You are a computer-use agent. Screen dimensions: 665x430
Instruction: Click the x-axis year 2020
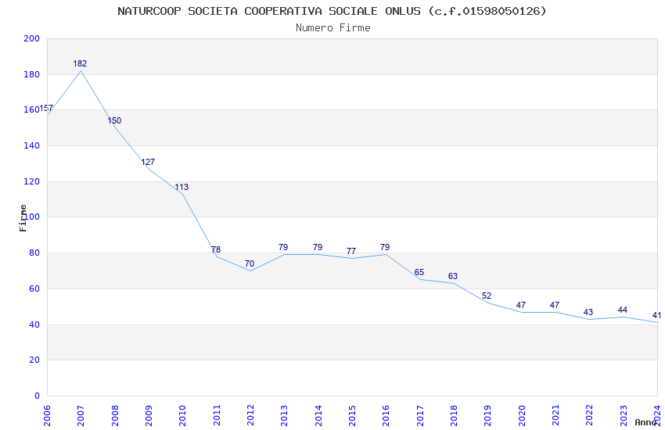522,416
